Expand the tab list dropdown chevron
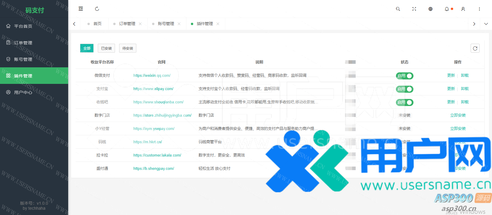This screenshot has width=492, height=215. 486,24
